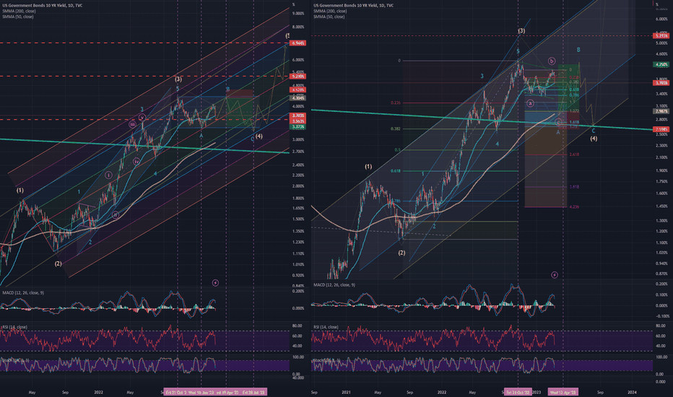Click the 09 Apr '23 date marker in left chart
673x397 pixels.
(227, 392)
